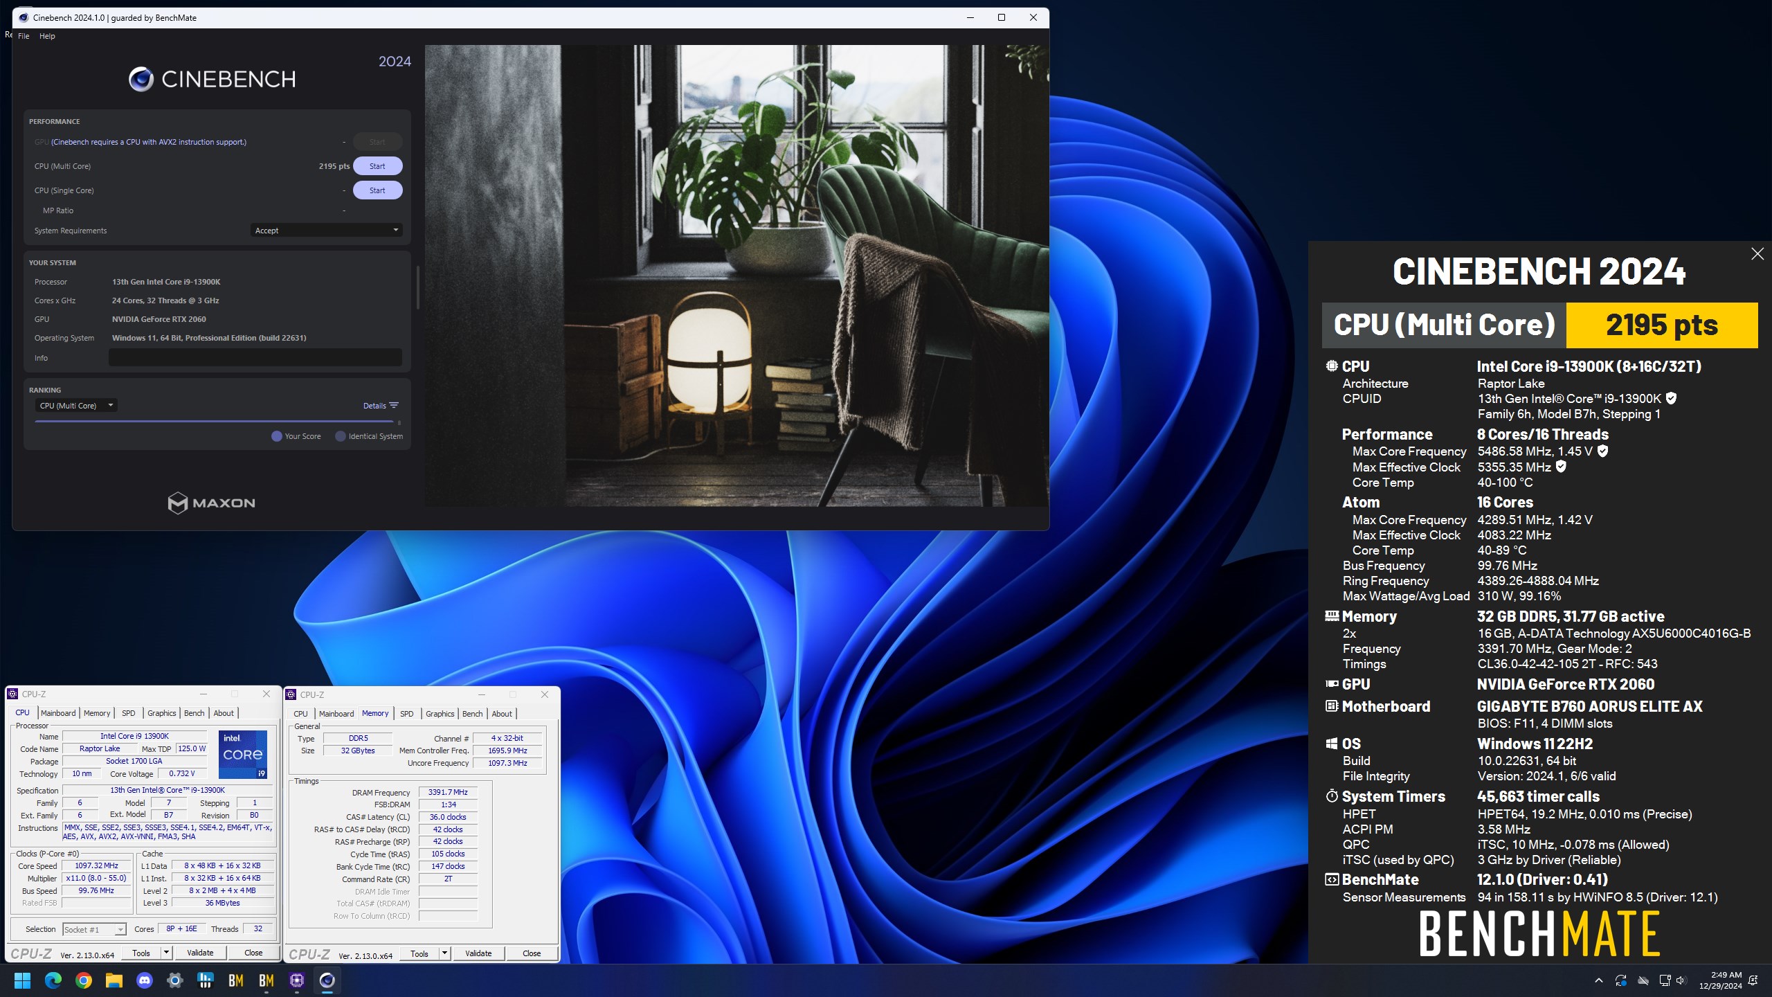The image size is (1772, 997).
Task: Open the clock and date flyout
Action: (x=1720, y=980)
